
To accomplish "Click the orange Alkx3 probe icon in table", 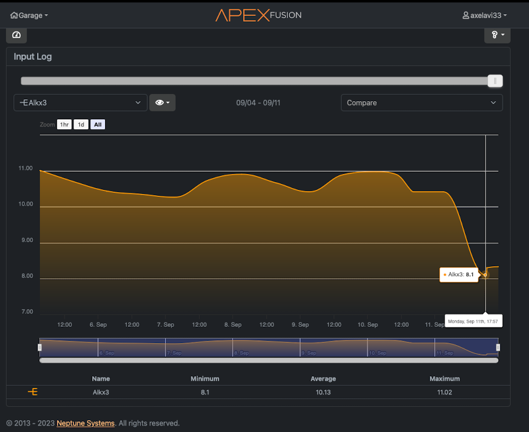I will [x=33, y=392].
